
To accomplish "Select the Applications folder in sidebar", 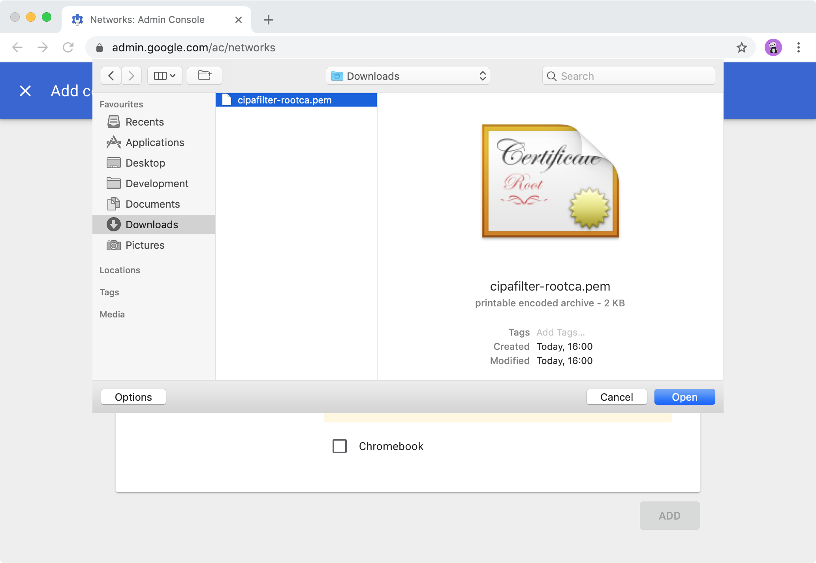I will pyautogui.click(x=154, y=143).
